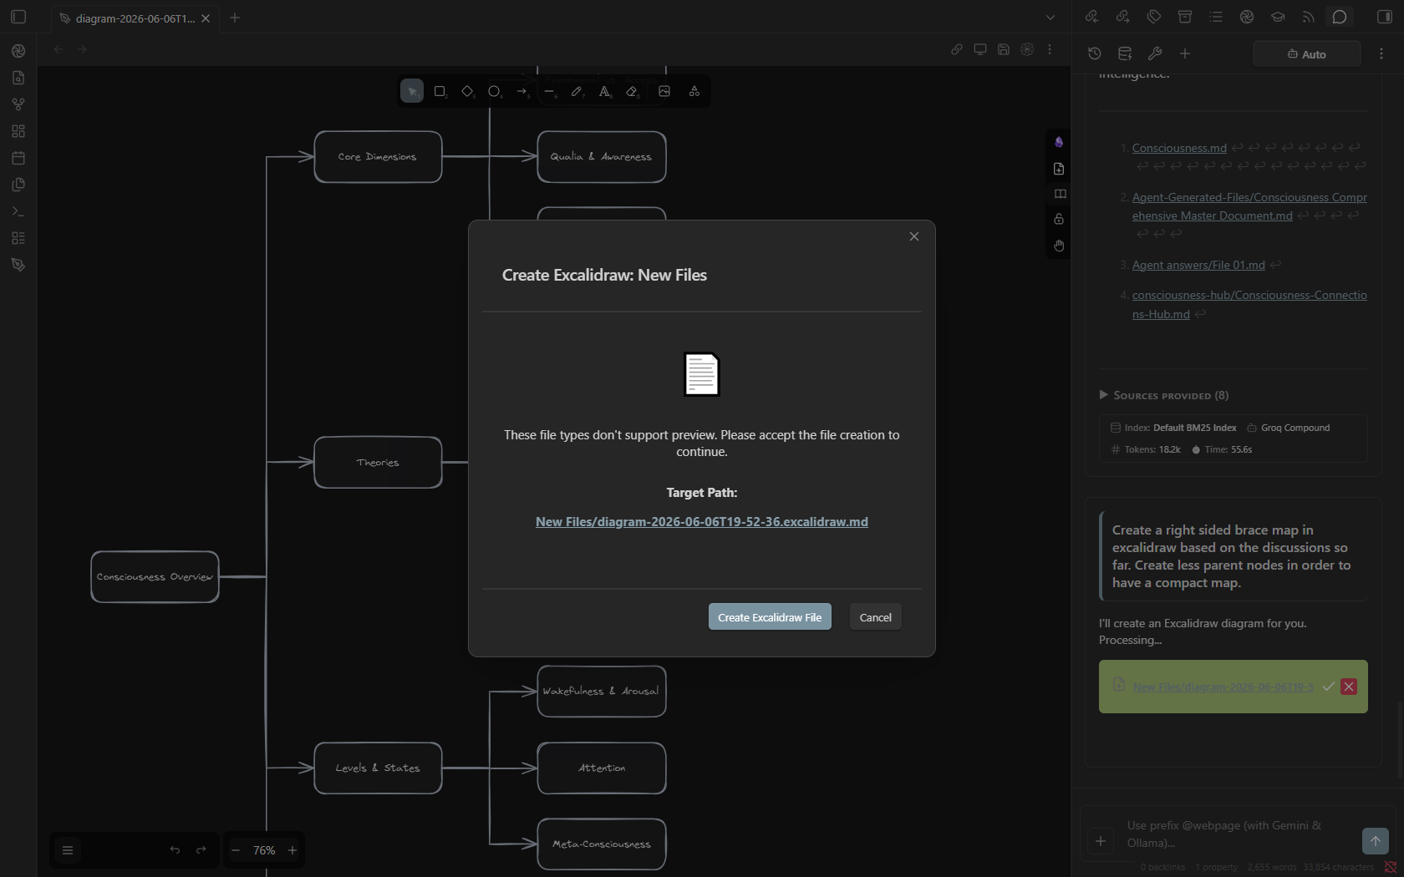Open Consciousness-Connections-Hub.md link
The width and height of the screenshot is (1404, 877).
(x=1249, y=304)
